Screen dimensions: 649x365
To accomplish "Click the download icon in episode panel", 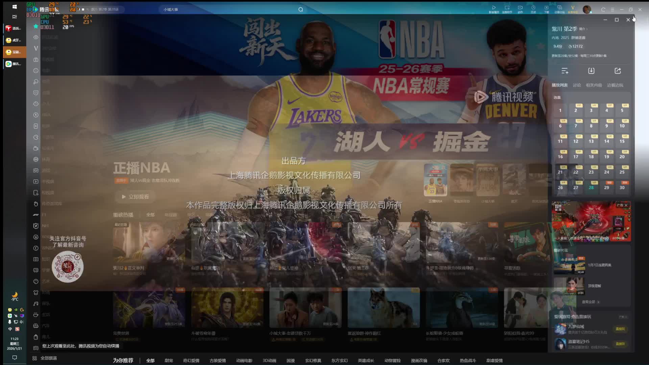I will point(591,71).
